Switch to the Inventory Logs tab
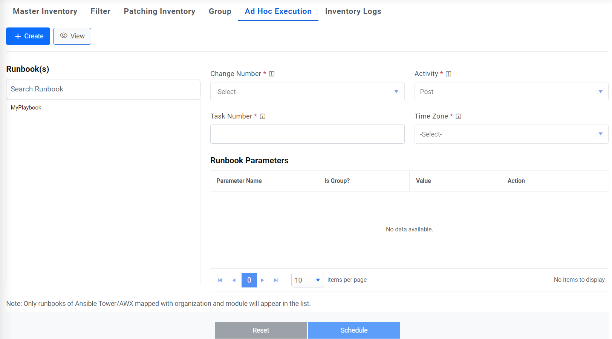 tap(353, 11)
